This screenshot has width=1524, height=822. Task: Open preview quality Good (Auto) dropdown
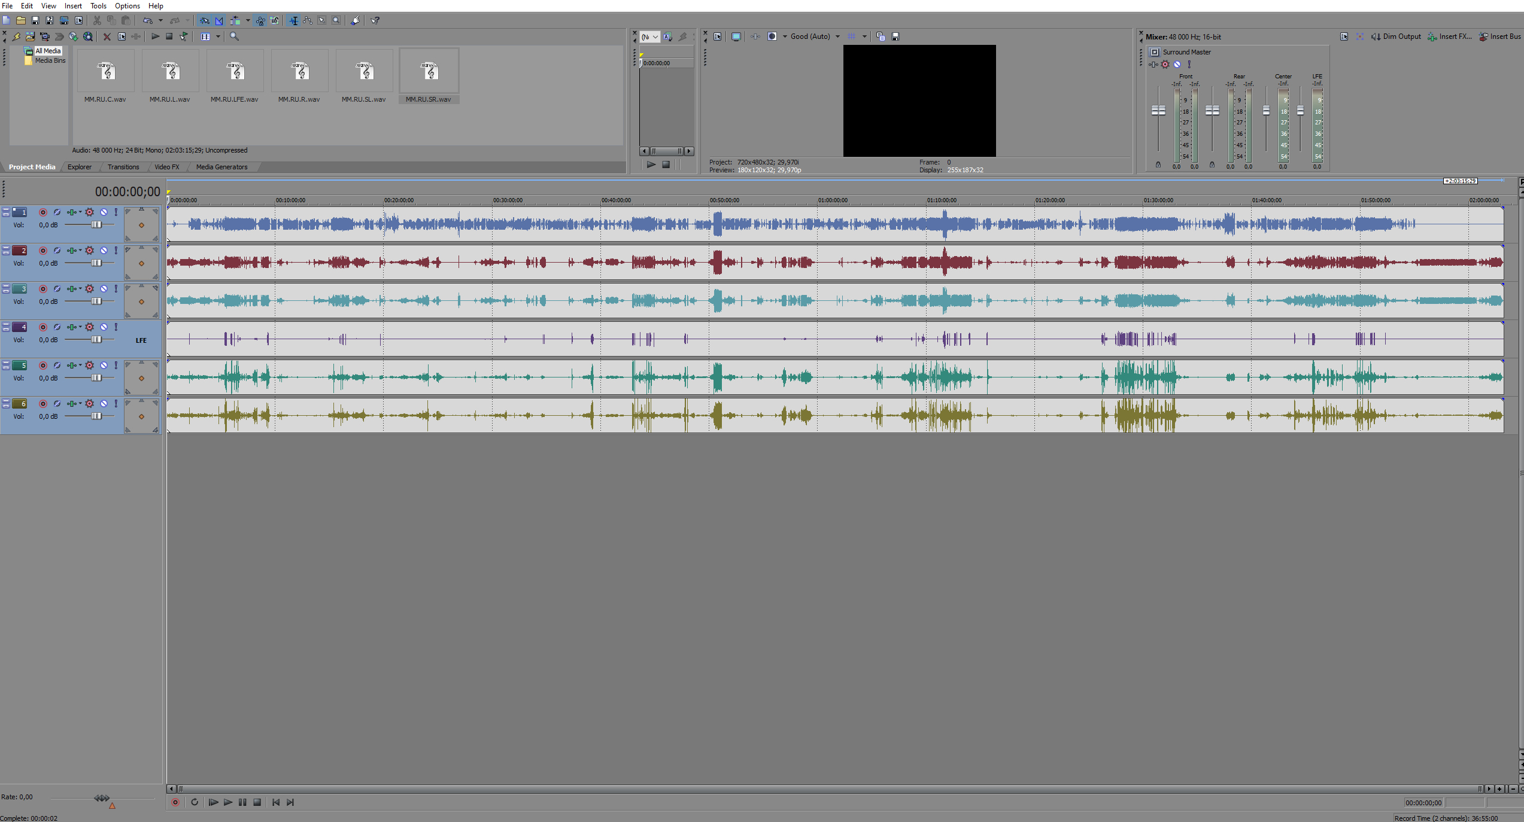pyautogui.click(x=815, y=36)
